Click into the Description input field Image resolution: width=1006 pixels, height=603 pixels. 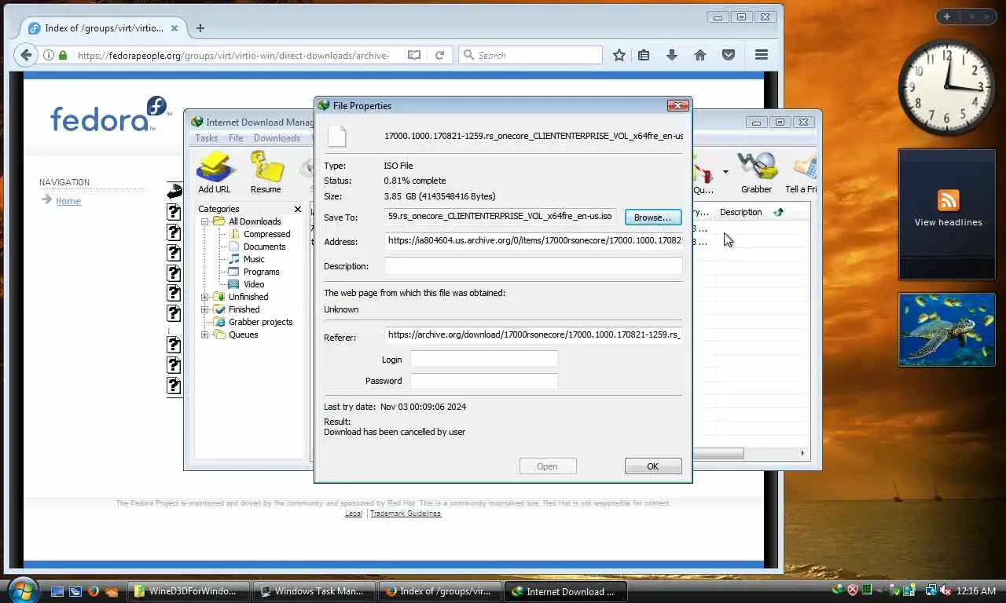point(533,266)
